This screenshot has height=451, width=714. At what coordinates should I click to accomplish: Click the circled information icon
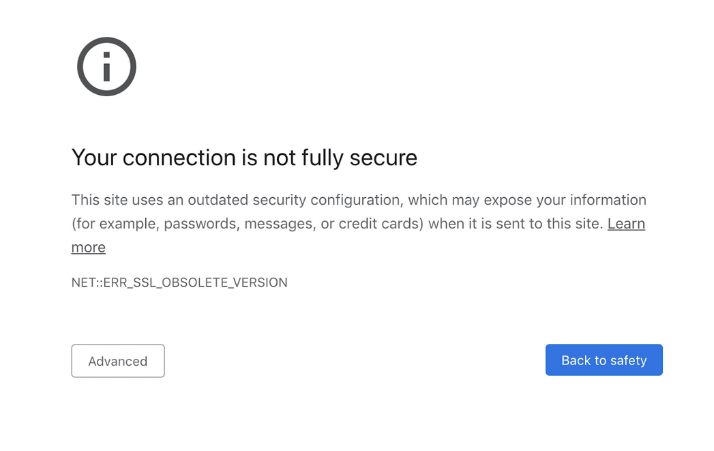click(x=106, y=67)
